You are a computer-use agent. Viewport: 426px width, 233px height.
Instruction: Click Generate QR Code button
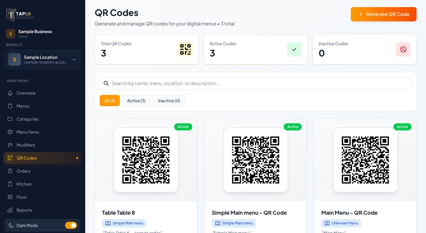(383, 14)
